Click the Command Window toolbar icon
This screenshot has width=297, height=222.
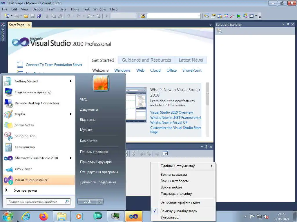click(x=251, y=16)
